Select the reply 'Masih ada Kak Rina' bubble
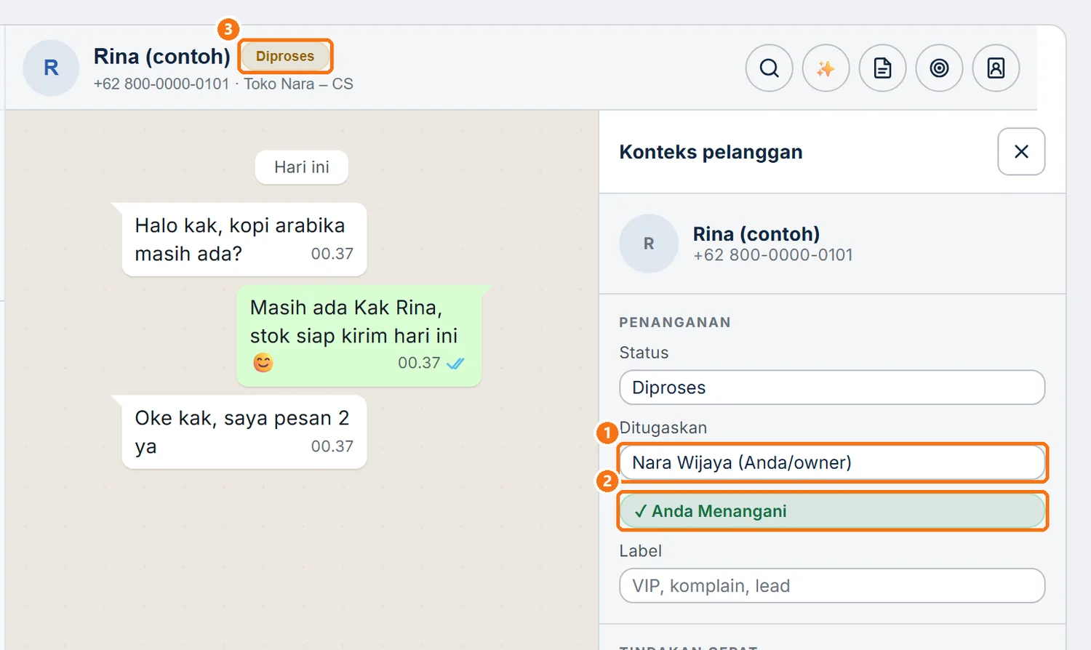The width and height of the screenshot is (1091, 650). [x=359, y=336]
